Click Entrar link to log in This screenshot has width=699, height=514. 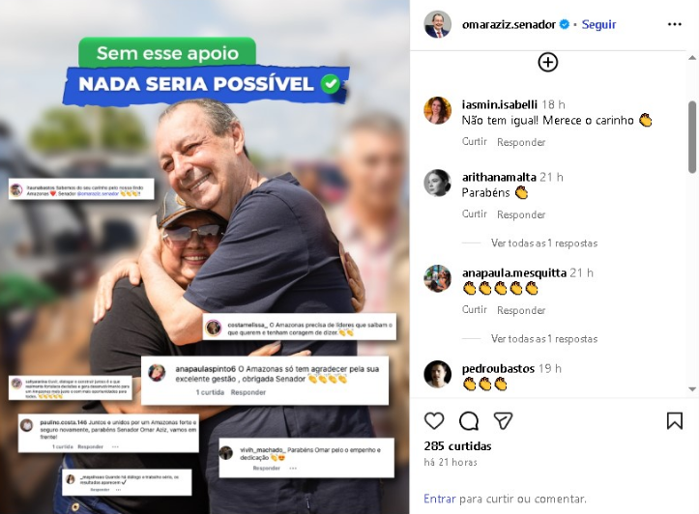click(x=440, y=499)
